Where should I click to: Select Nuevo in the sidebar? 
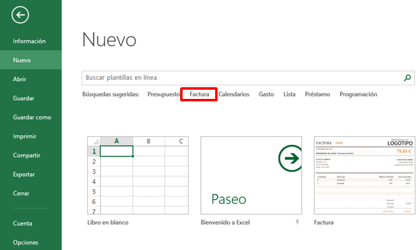[x=31, y=60]
